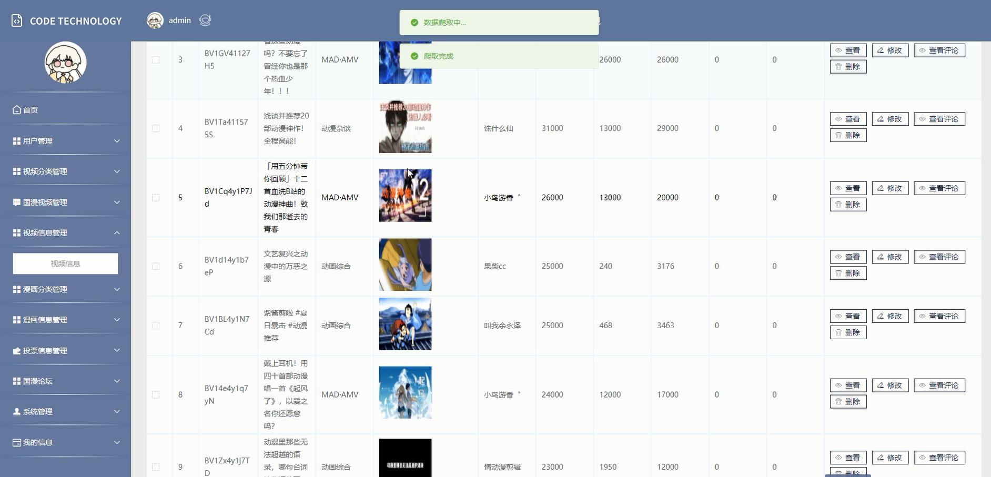Expand the 国漫论坛 menu

(65, 381)
